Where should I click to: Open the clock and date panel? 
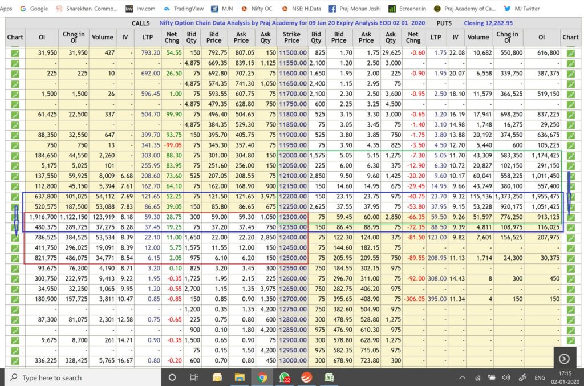pos(563,377)
